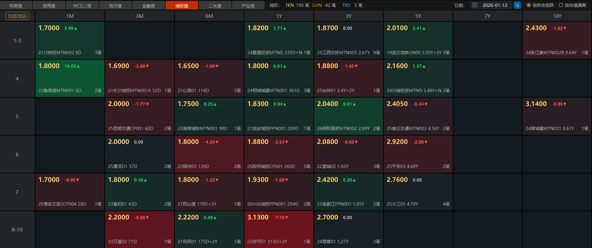This screenshot has height=248, width=592.
Task: Click the 3M column header
Action: (x=140, y=16)
